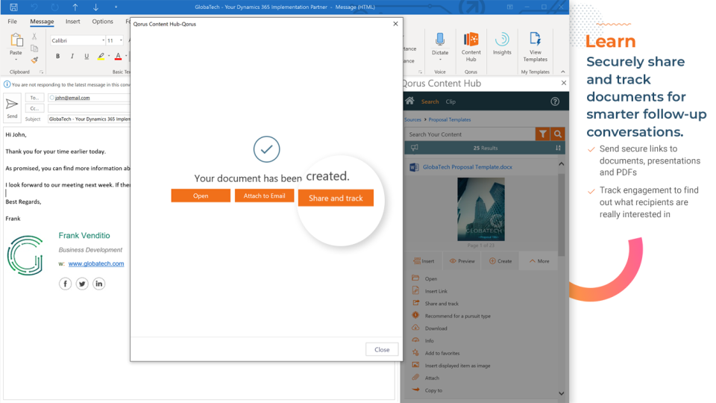
Task: Click the Close button in dialog footer
Action: (382, 349)
